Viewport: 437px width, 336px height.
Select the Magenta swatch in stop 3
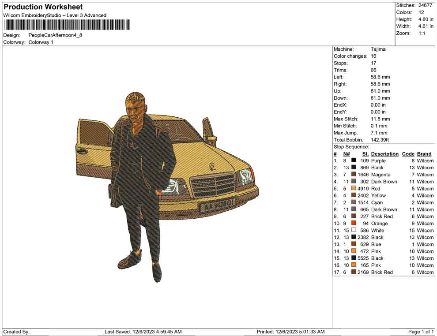354,175
